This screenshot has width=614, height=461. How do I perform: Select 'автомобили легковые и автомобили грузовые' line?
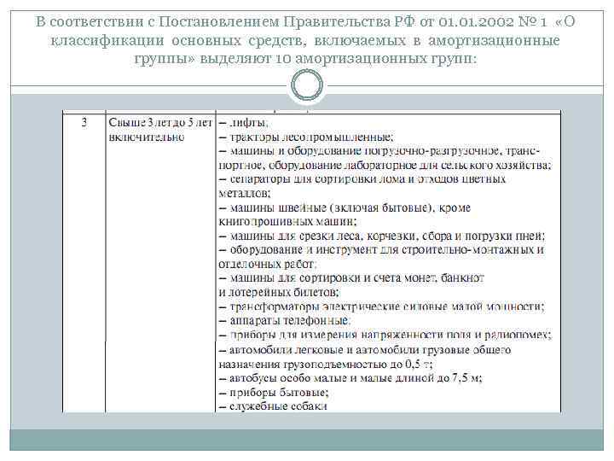click(365, 350)
